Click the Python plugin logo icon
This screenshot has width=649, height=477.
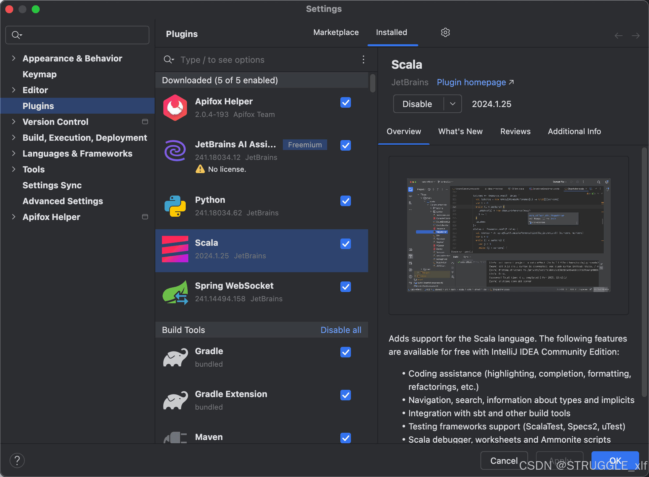pos(175,206)
